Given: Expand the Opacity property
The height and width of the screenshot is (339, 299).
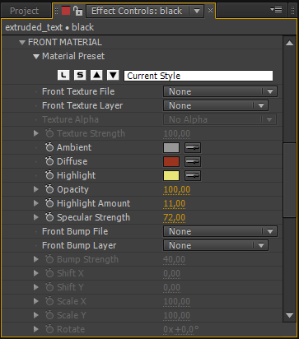Looking at the screenshot, I should 36,189.
